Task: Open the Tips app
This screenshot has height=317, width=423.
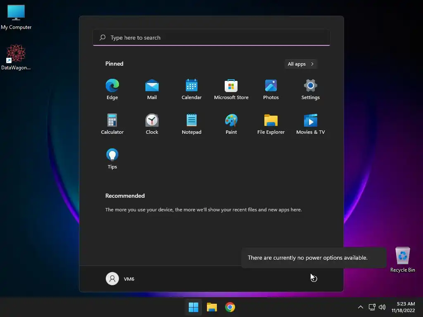Action: tap(112, 159)
